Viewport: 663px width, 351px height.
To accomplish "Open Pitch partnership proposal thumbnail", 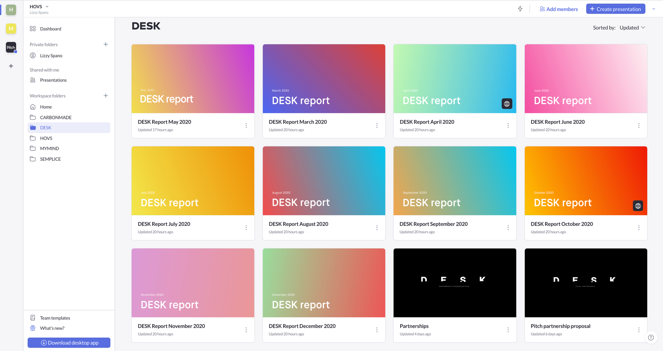I will pos(586,283).
